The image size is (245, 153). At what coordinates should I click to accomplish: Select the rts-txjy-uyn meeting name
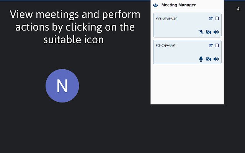[x=165, y=45]
